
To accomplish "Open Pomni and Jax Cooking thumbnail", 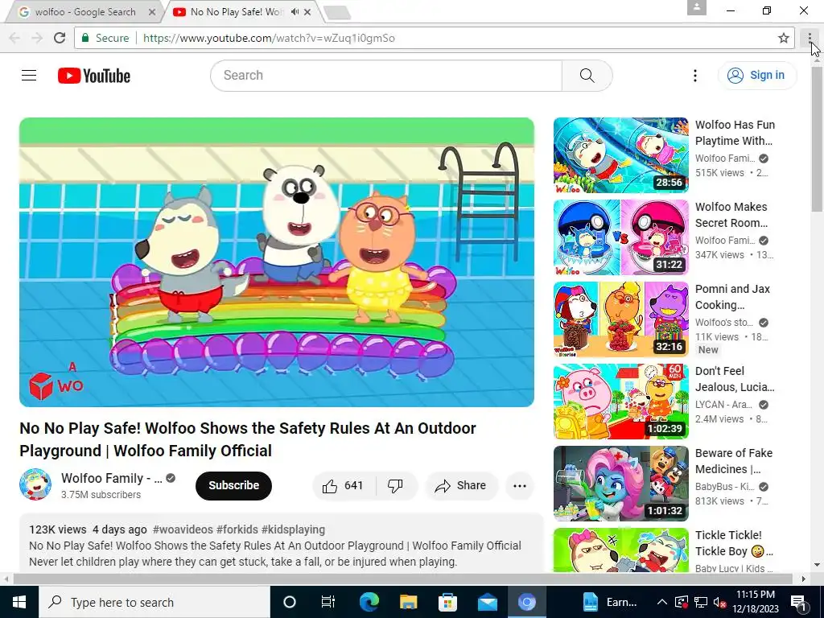I will coord(620,319).
